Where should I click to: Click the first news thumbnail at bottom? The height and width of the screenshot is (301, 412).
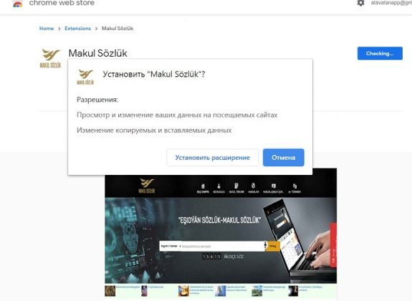(x=110, y=291)
